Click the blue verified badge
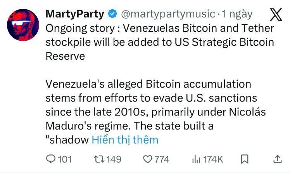Image resolution: width=290 pixels, height=173 pixels. [x=112, y=14]
